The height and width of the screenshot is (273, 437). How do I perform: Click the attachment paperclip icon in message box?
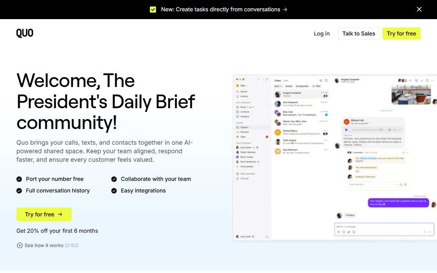click(349, 232)
